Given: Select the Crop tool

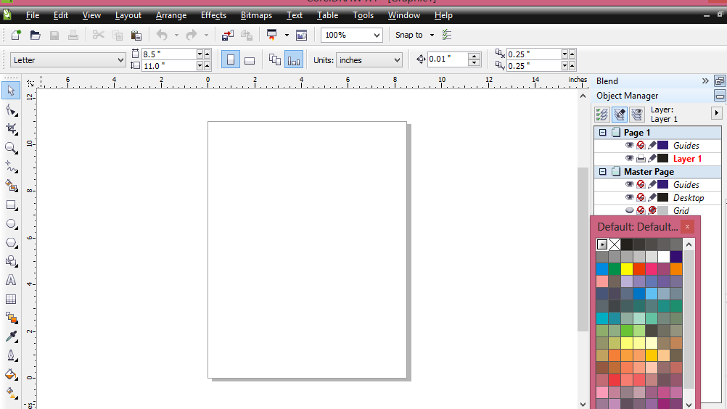Looking at the screenshot, I should (11, 129).
